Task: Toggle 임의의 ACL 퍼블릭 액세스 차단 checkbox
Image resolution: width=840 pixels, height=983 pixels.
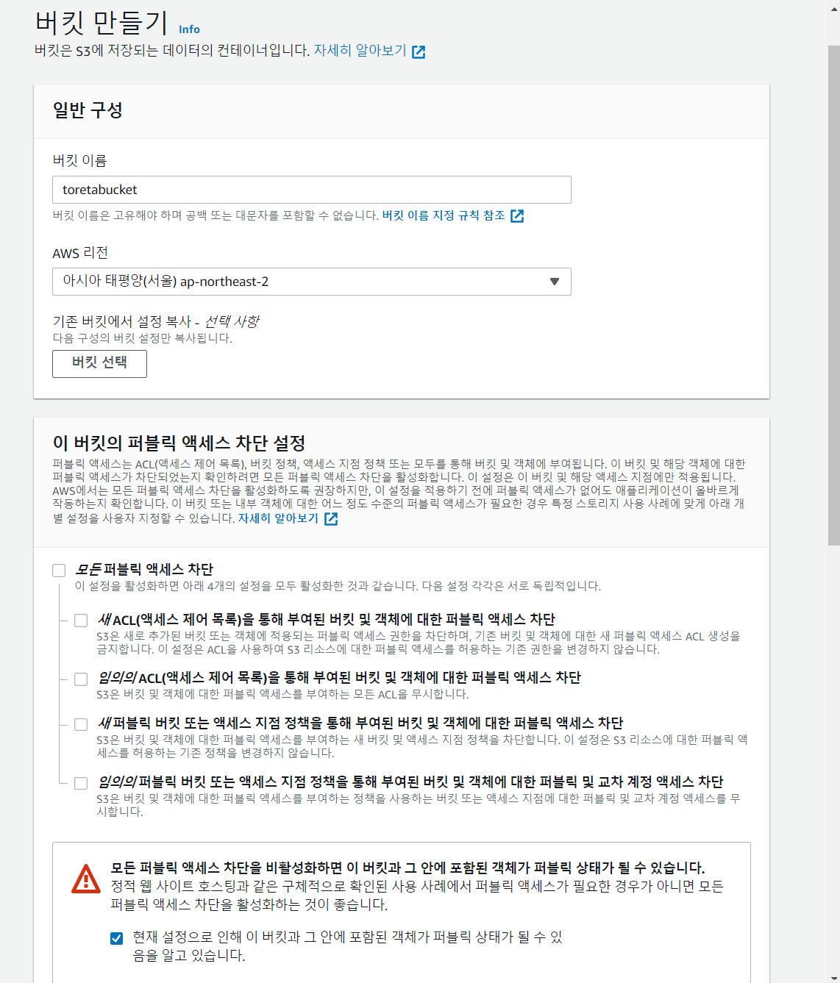Action: (x=81, y=679)
